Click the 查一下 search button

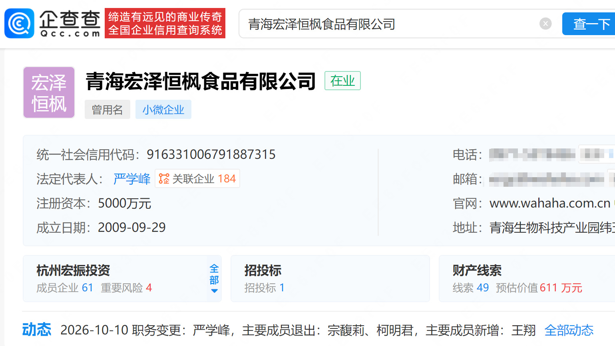[x=589, y=24]
